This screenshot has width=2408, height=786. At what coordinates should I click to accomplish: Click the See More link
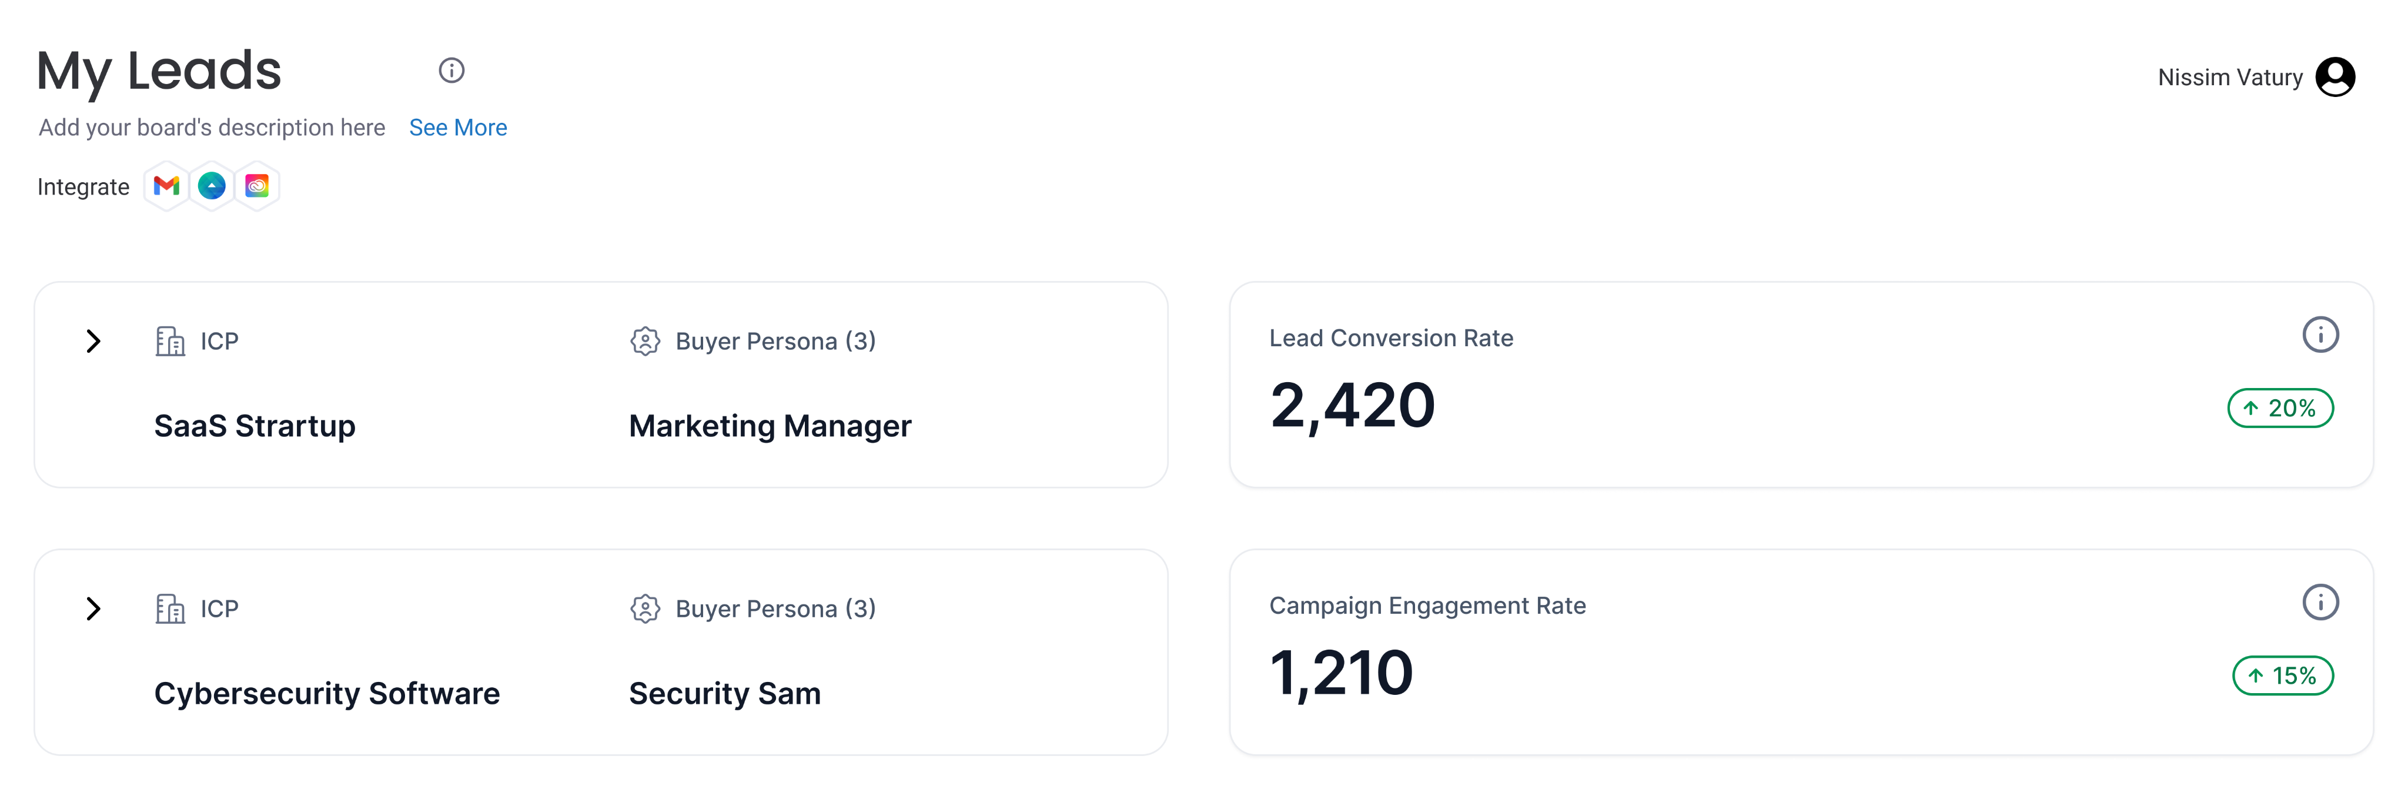click(x=458, y=127)
